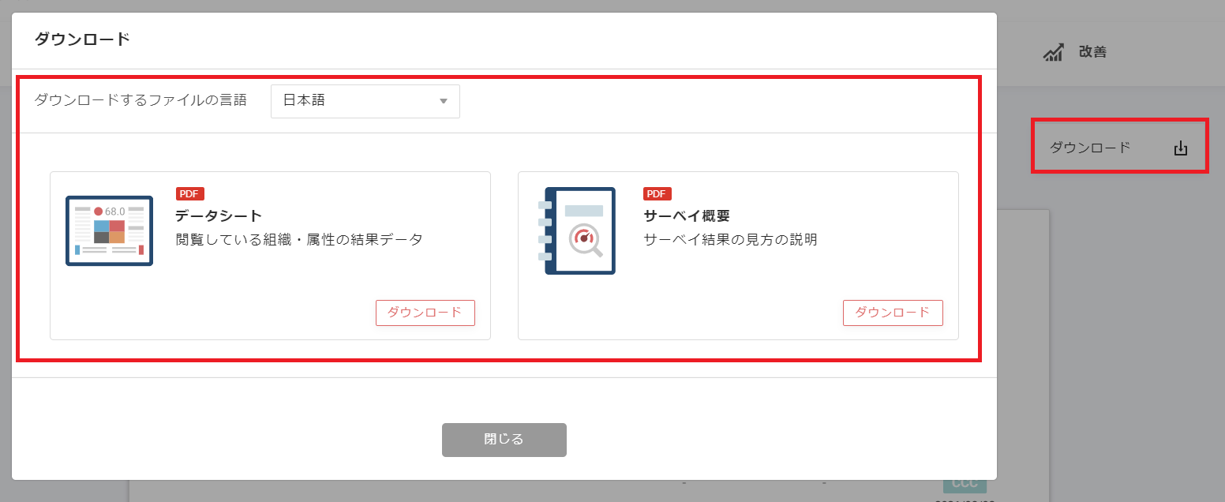Download the データシート PDF
This screenshot has height=502, width=1225.
tap(425, 313)
